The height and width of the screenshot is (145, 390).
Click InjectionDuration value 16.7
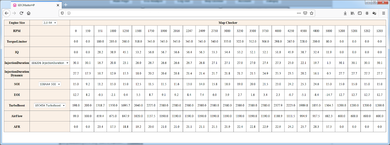click(x=100, y=63)
